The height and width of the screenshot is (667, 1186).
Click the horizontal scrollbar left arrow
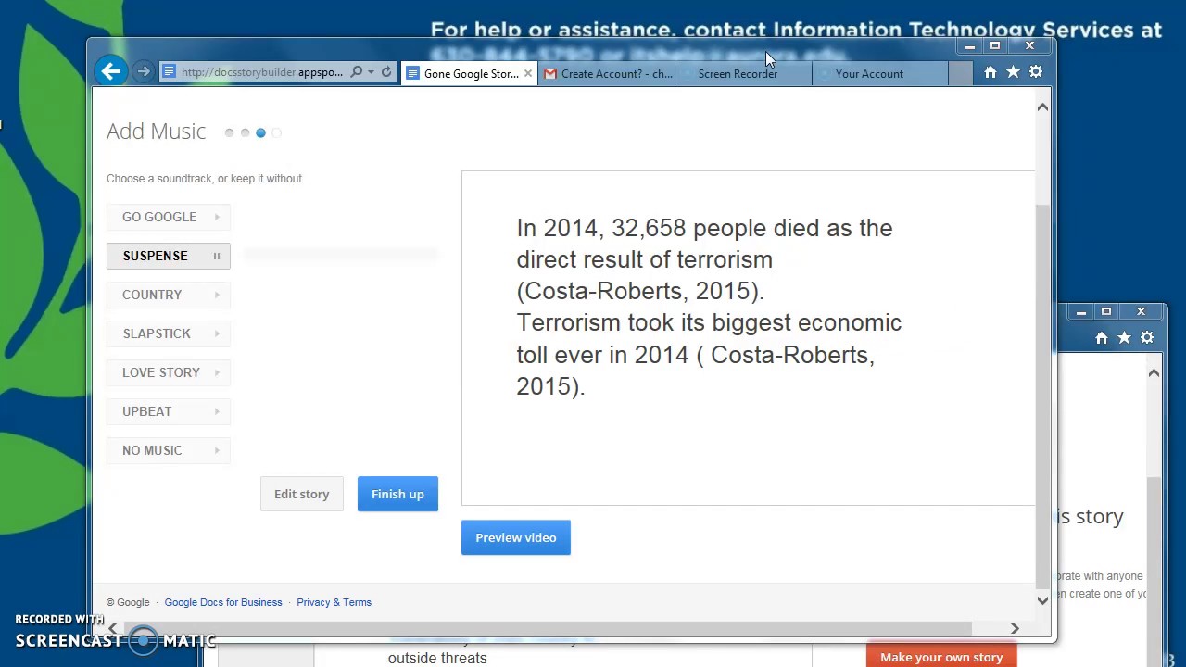(113, 628)
